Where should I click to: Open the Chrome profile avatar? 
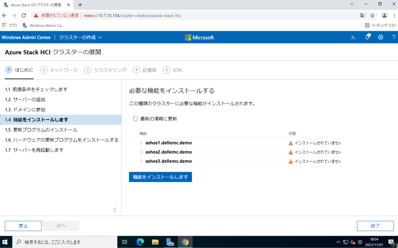[384, 15]
